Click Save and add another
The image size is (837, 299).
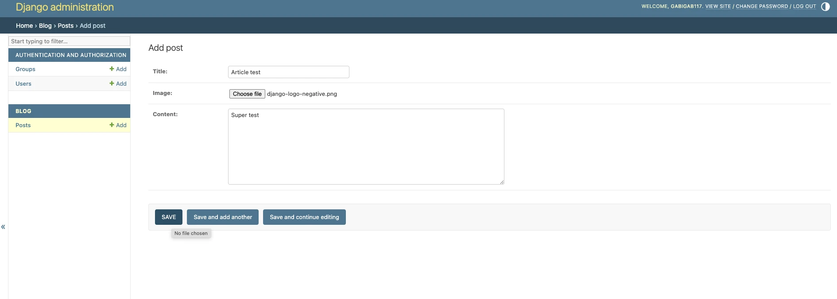point(222,217)
